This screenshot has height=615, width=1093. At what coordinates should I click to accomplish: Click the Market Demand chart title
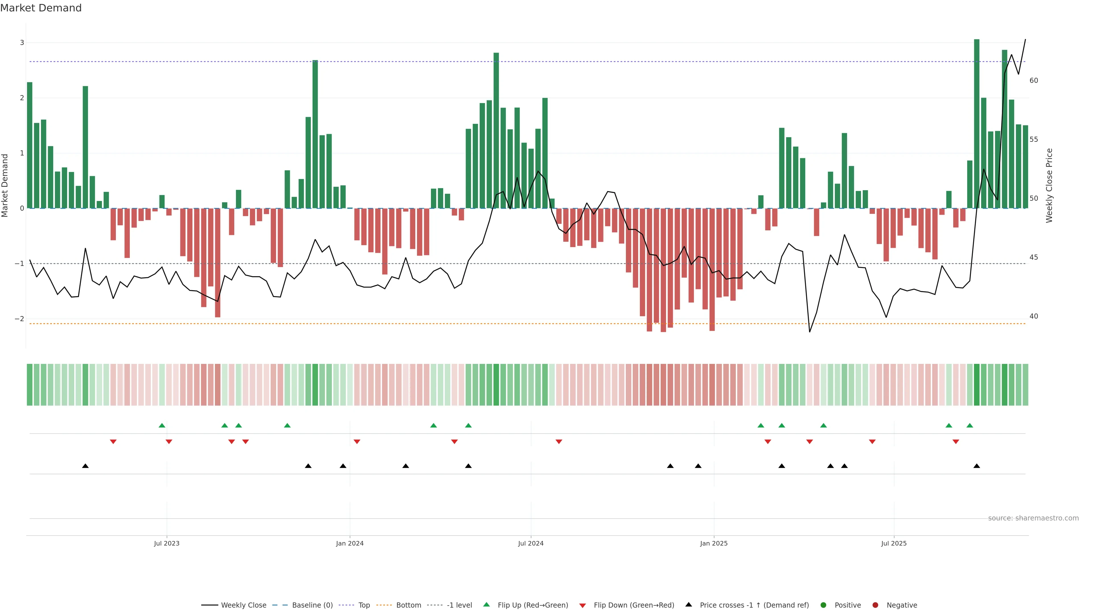coord(41,8)
